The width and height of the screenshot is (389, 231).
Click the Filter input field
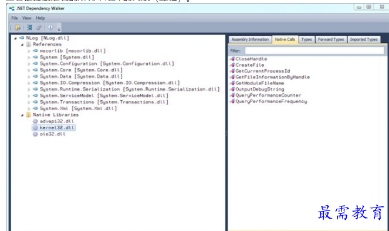point(314,51)
